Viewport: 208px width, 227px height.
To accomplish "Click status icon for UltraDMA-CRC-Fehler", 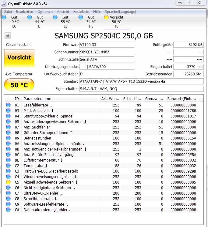I will (x=8, y=193).
